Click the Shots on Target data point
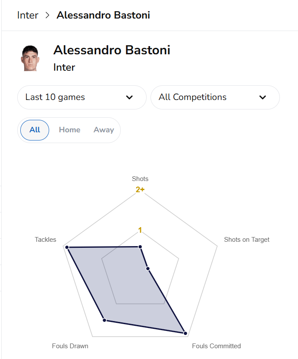298x359 pixels. pyautogui.click(x=148, y=268)
